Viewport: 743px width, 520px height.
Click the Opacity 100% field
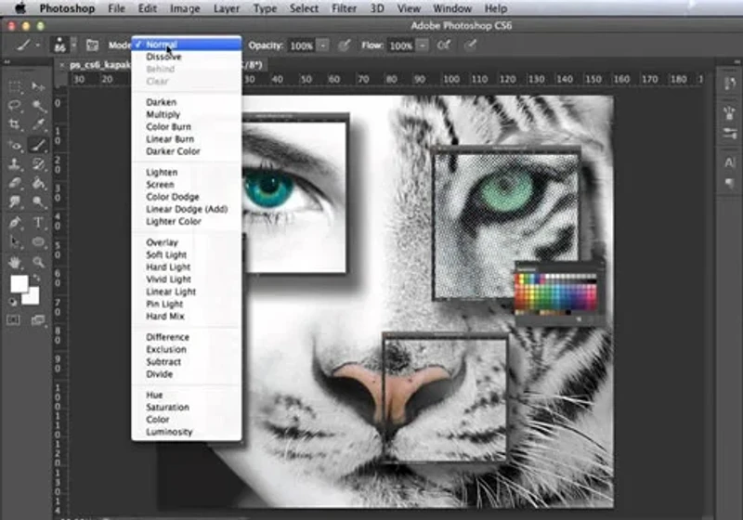tap(301, 45)
